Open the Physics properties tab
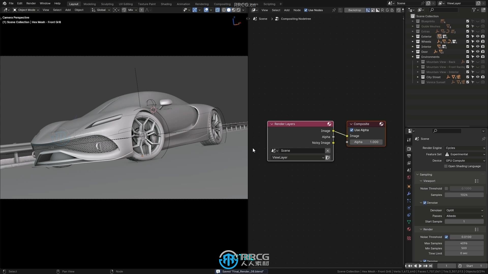 (x=409, y=208)
